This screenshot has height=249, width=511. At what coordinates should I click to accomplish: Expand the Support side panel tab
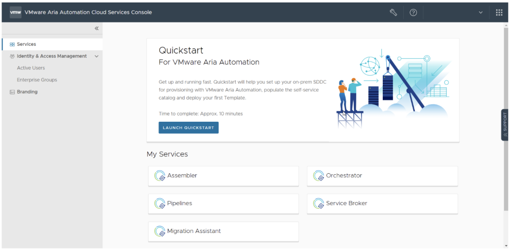[505, 125]
